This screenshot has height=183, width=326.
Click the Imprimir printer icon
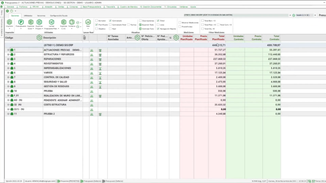click(9, 22)
